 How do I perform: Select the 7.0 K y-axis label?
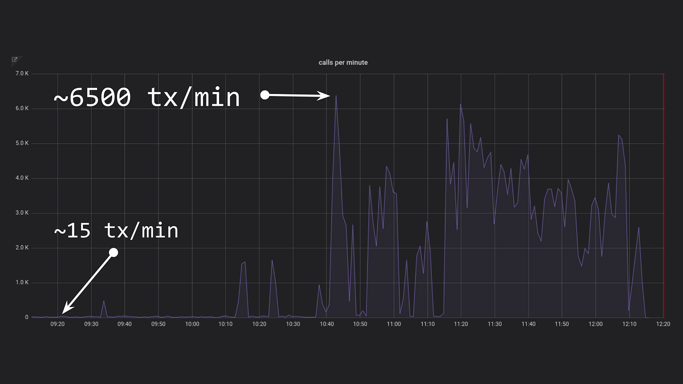[22, 74]
